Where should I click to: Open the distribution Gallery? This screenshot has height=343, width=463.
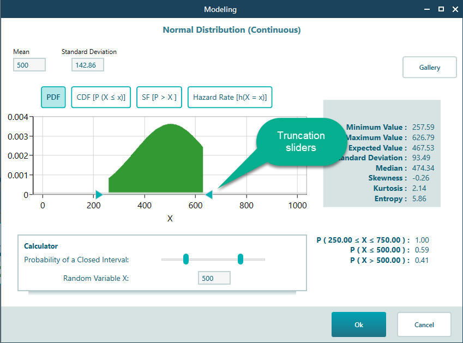click(x=429, y=67)
